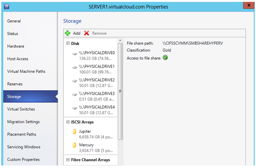Click the Jupiter iSCSI array icon
The image size is (256, 168).
coord(74,132)
